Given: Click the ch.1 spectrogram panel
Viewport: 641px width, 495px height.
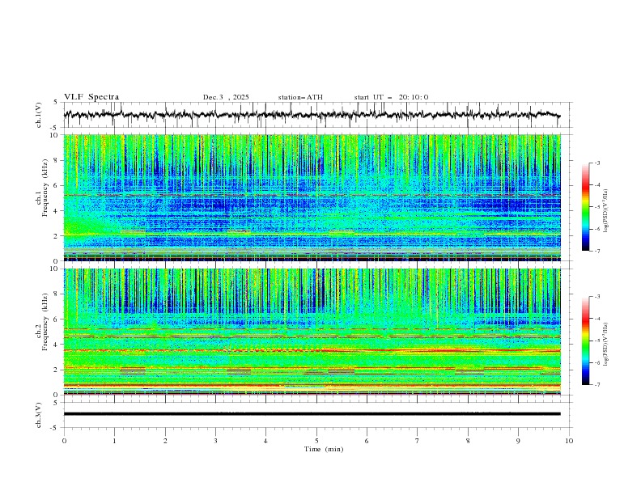Looking at the screenshot, I should tap(312, 197).
